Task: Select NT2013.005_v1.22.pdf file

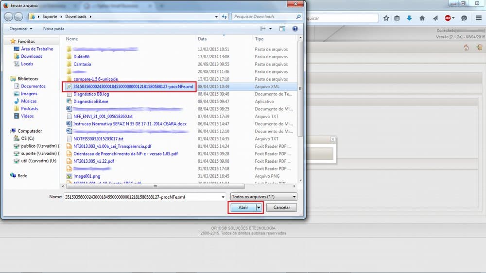Action: 94,161
